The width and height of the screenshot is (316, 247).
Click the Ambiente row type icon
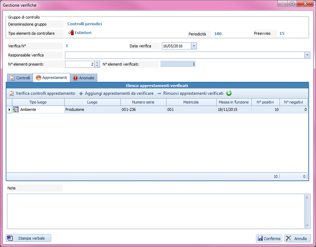pyautogui.click(x=16, y=109)
